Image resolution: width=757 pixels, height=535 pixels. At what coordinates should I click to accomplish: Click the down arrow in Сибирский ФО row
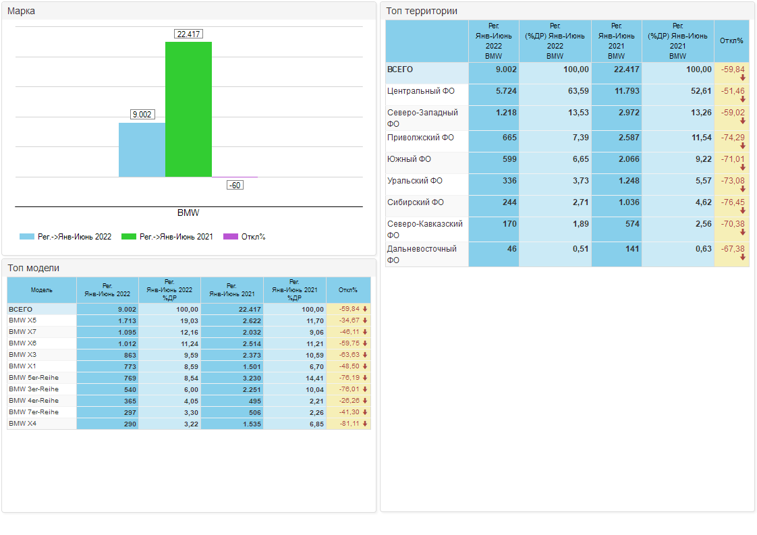742,211
